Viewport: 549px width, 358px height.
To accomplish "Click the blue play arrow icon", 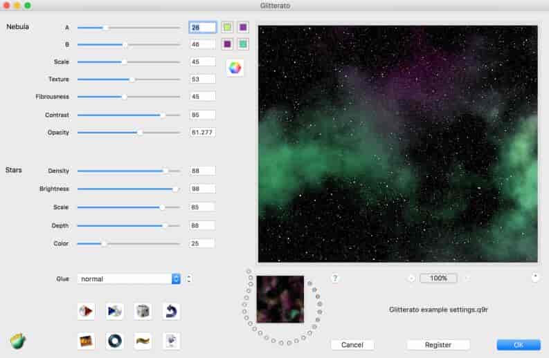I will (x=115, y=311).
